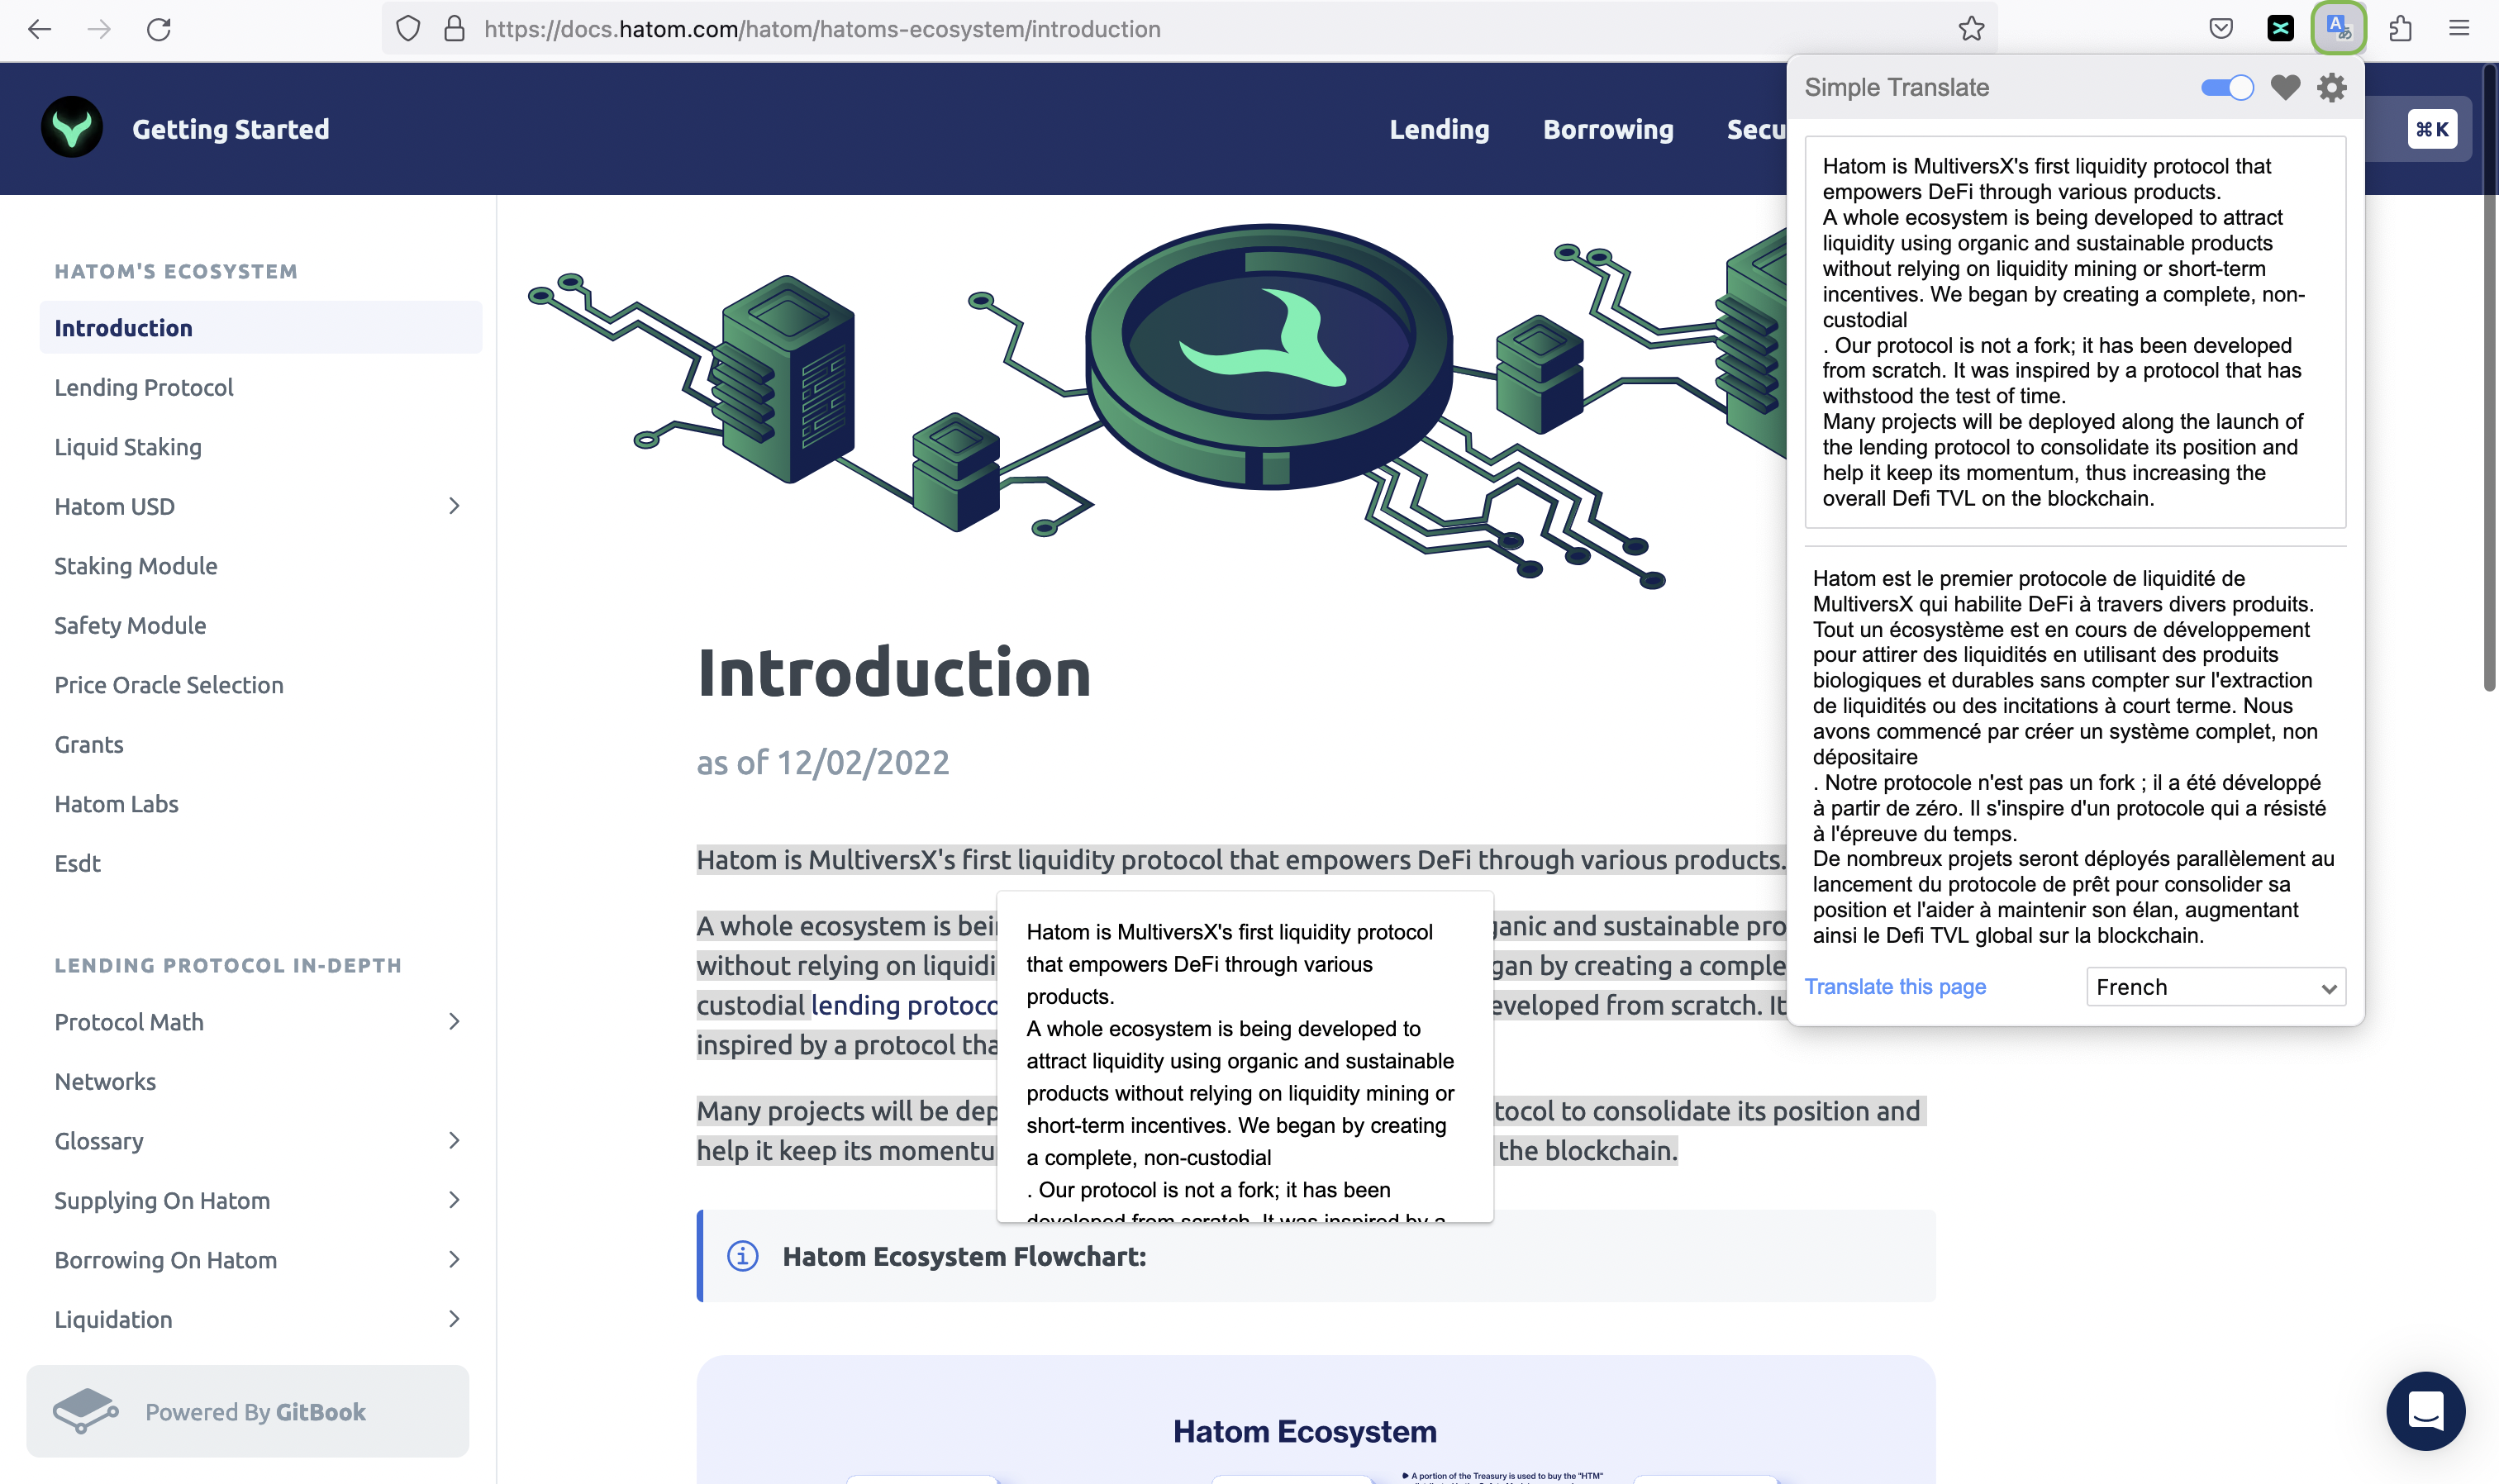2499x1484 pixels.
Task: Open the Grants page
Action: pos(89,744)
